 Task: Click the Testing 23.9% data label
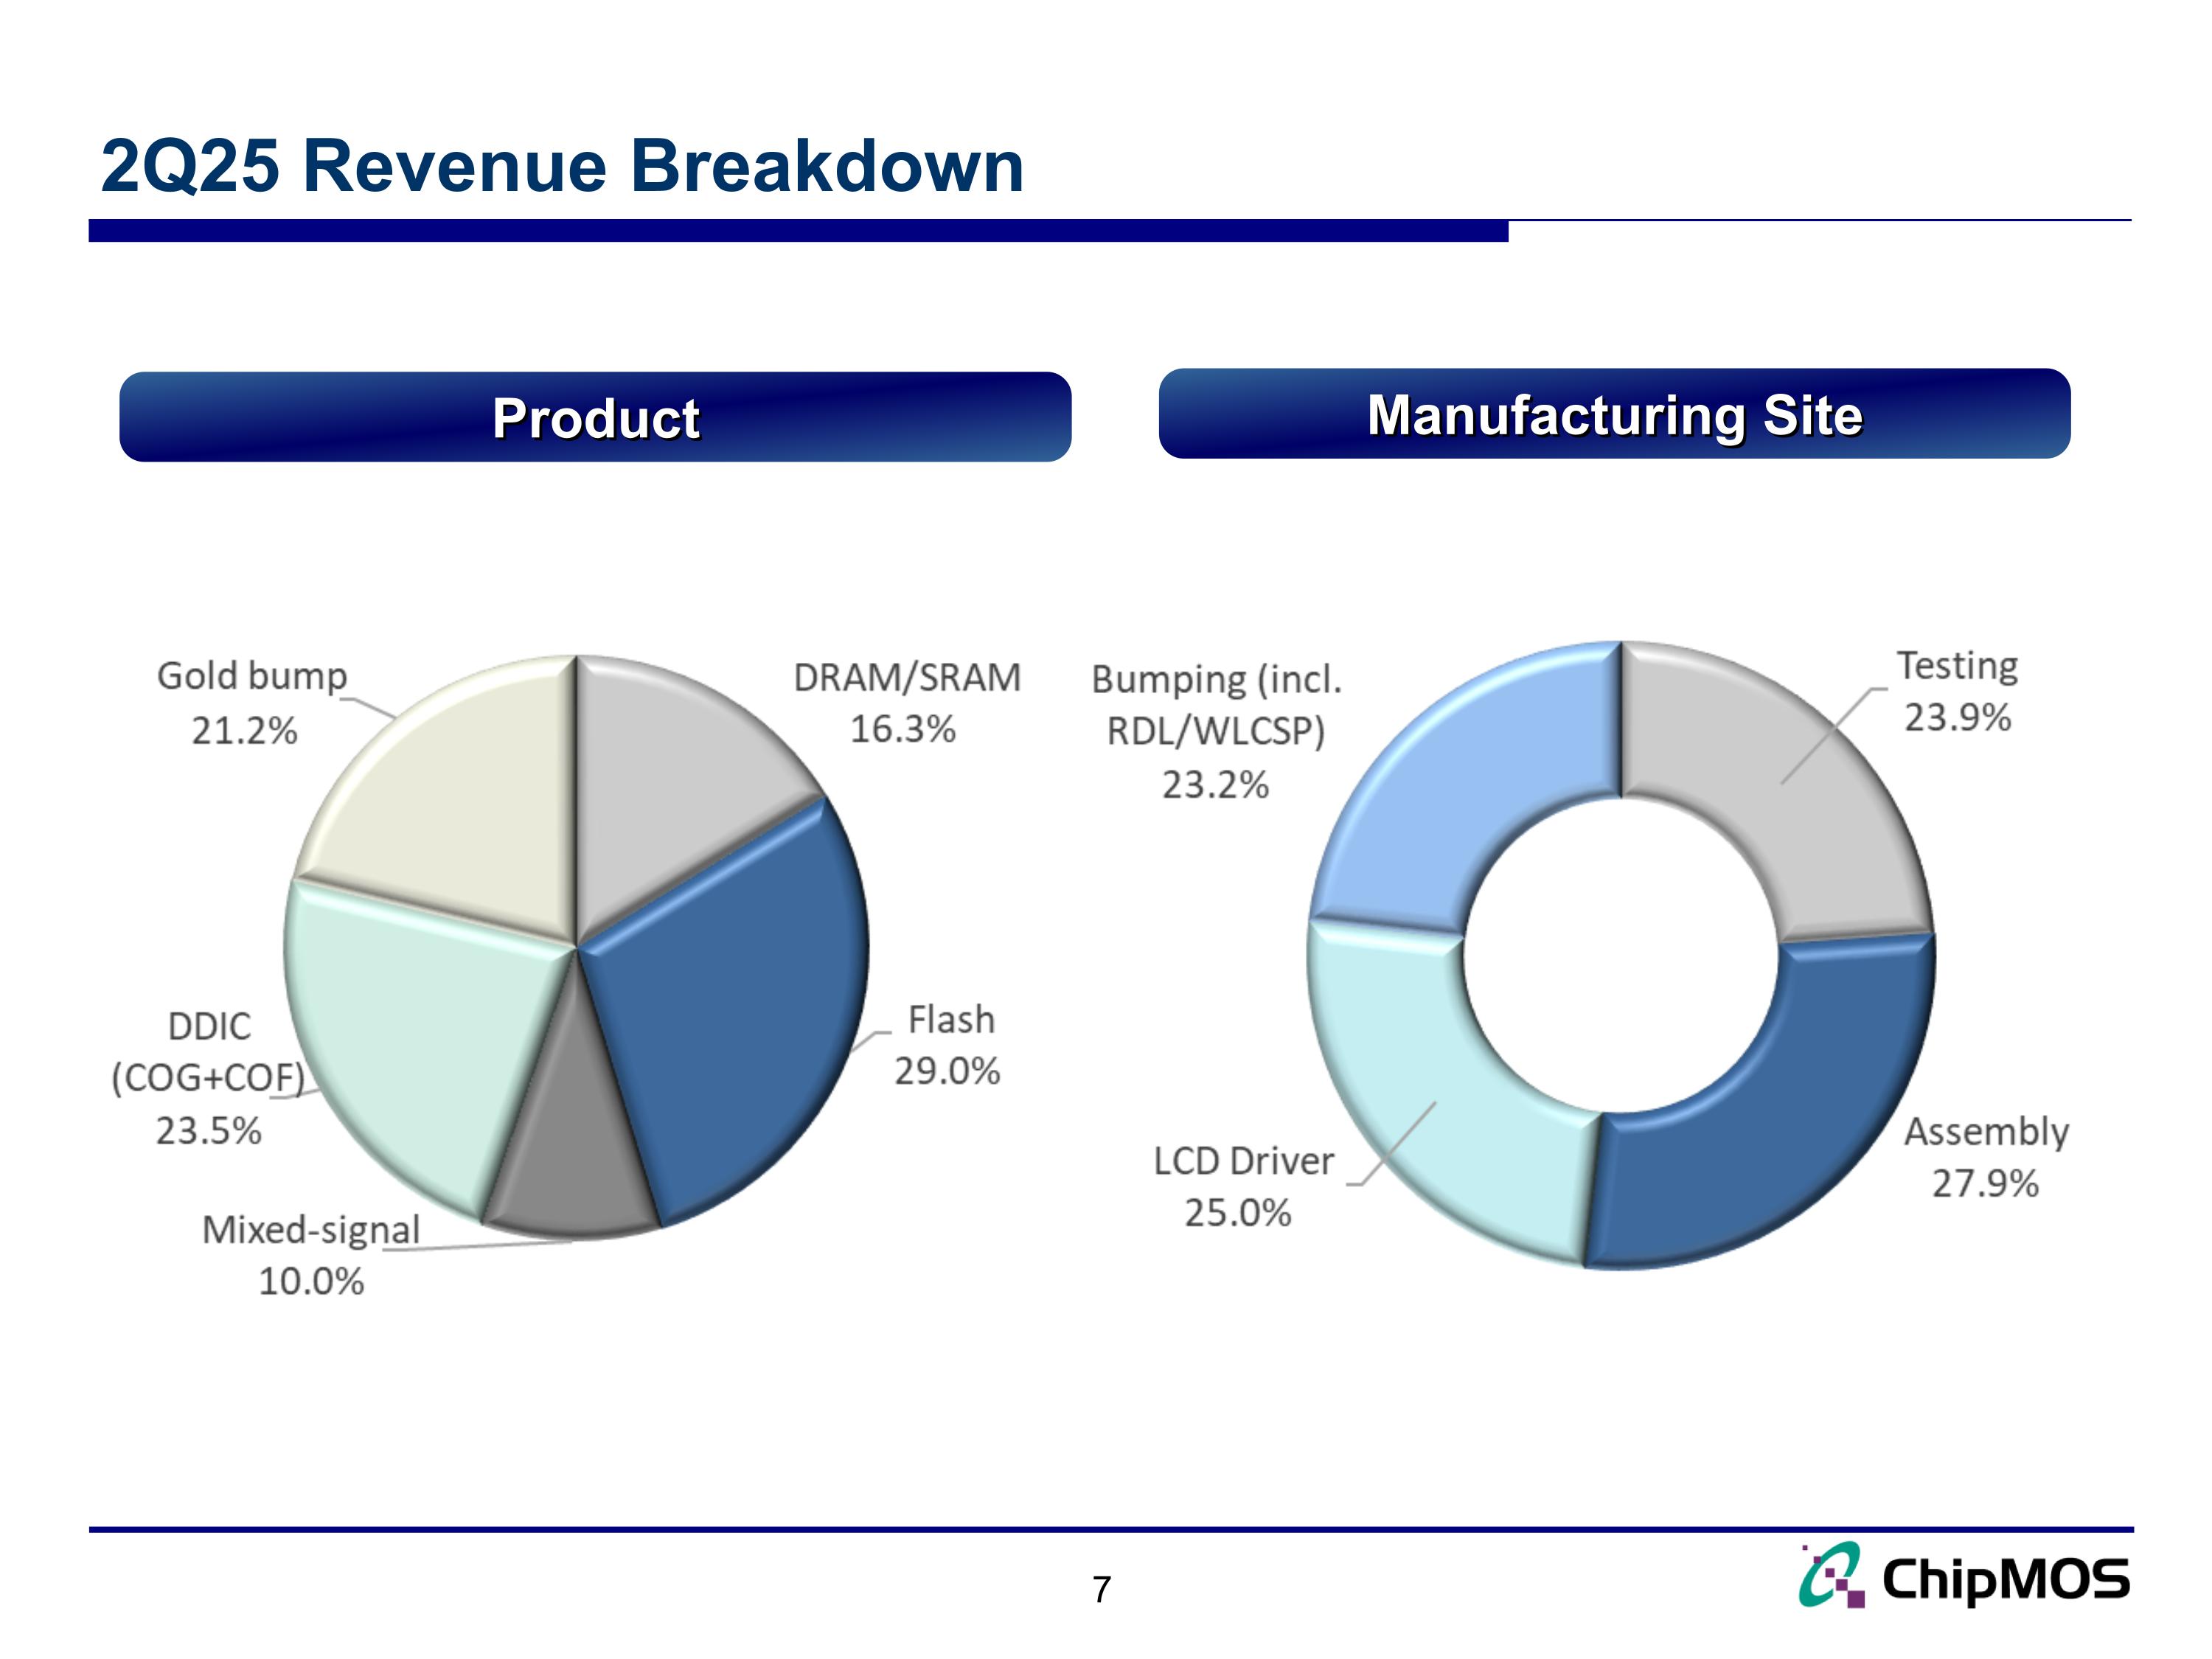[1957, 691]
